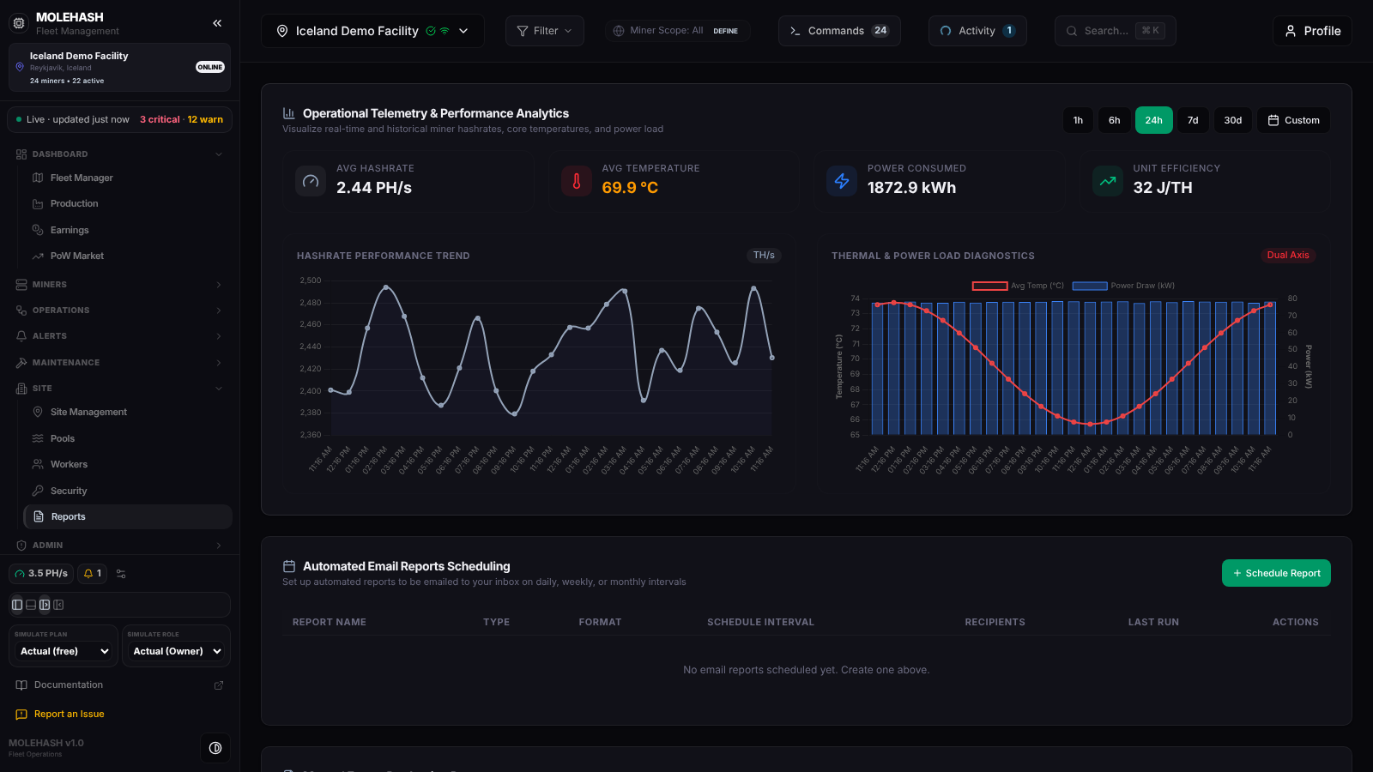Click the bar chart icon beside Operational Telemetry
Viewport: 1373px width, 772px height.
point(289,113)
